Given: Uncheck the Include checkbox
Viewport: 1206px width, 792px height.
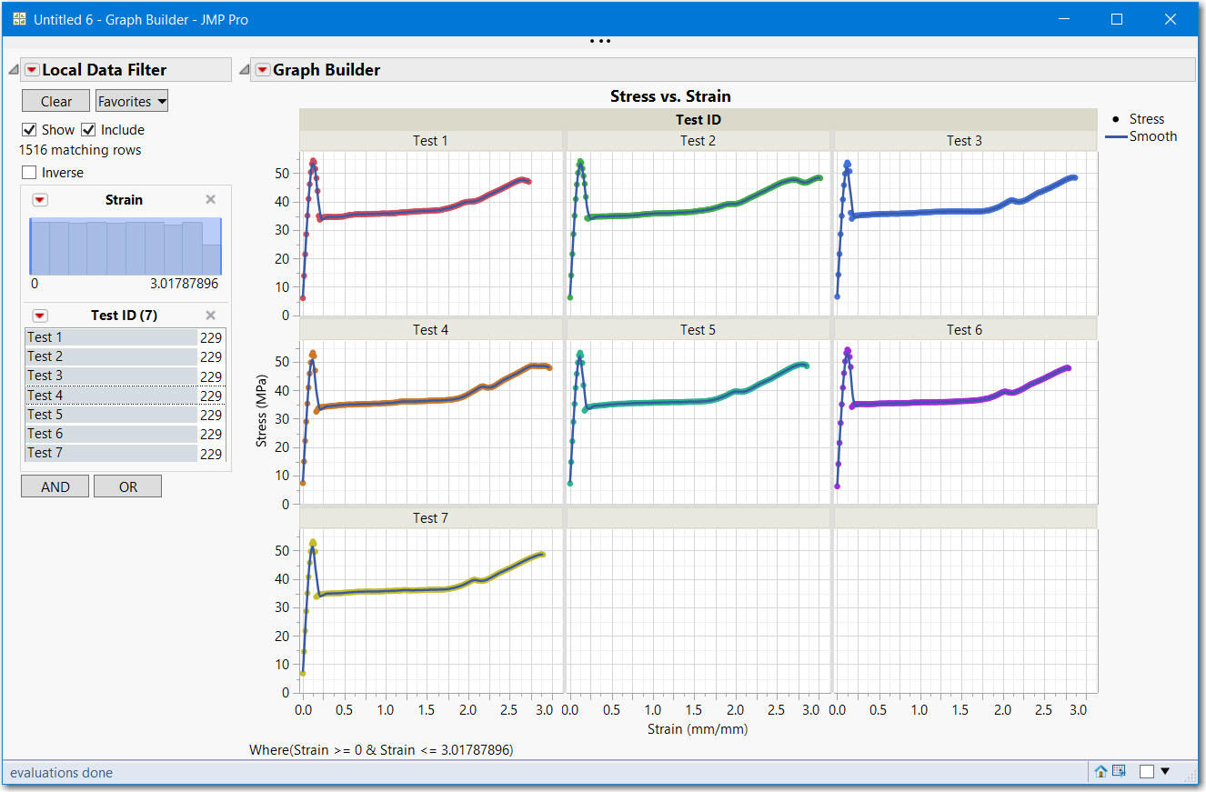Looking at the screenshot, I should [88, 129].
